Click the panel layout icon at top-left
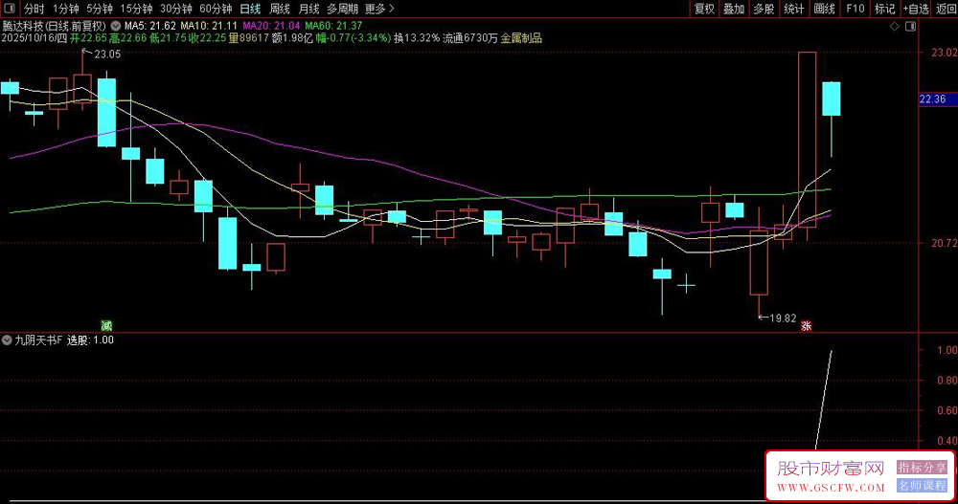958x504 pixels. click(9, 9)
